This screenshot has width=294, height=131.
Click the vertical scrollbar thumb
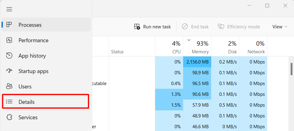coord(291,69)
